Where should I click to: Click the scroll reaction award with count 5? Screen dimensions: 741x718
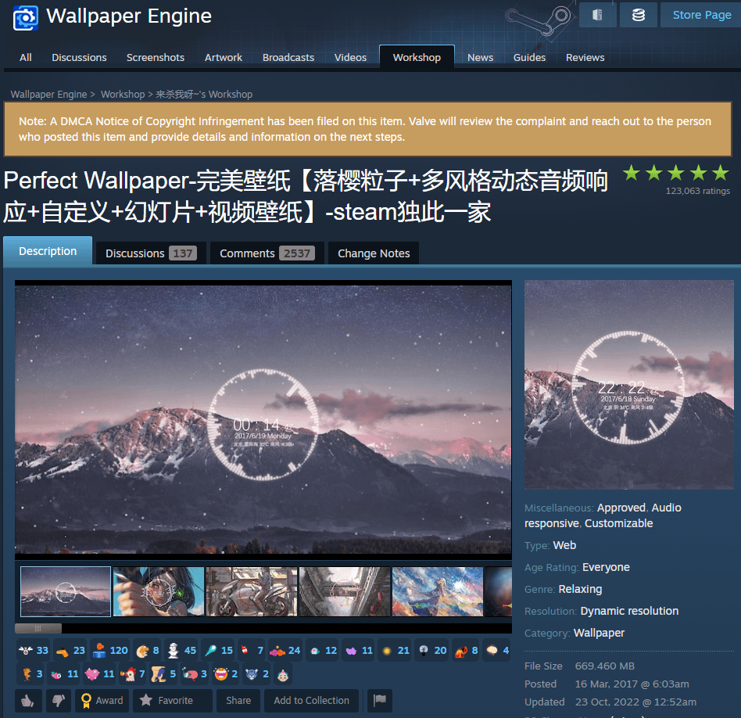tap(163, 674)
